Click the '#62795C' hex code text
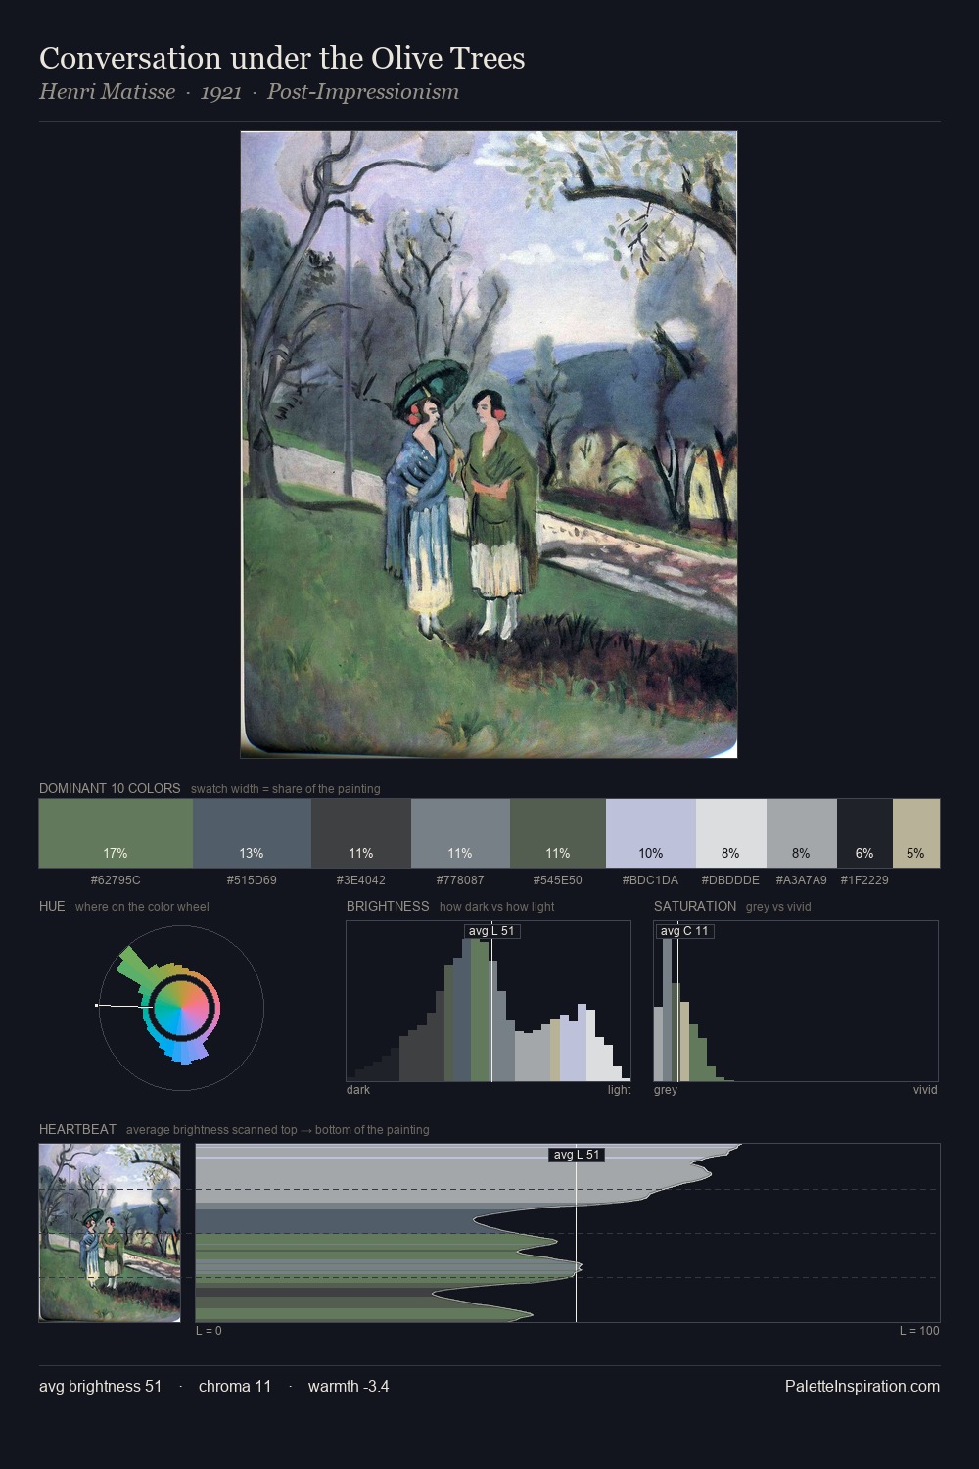 pos(116,879)
